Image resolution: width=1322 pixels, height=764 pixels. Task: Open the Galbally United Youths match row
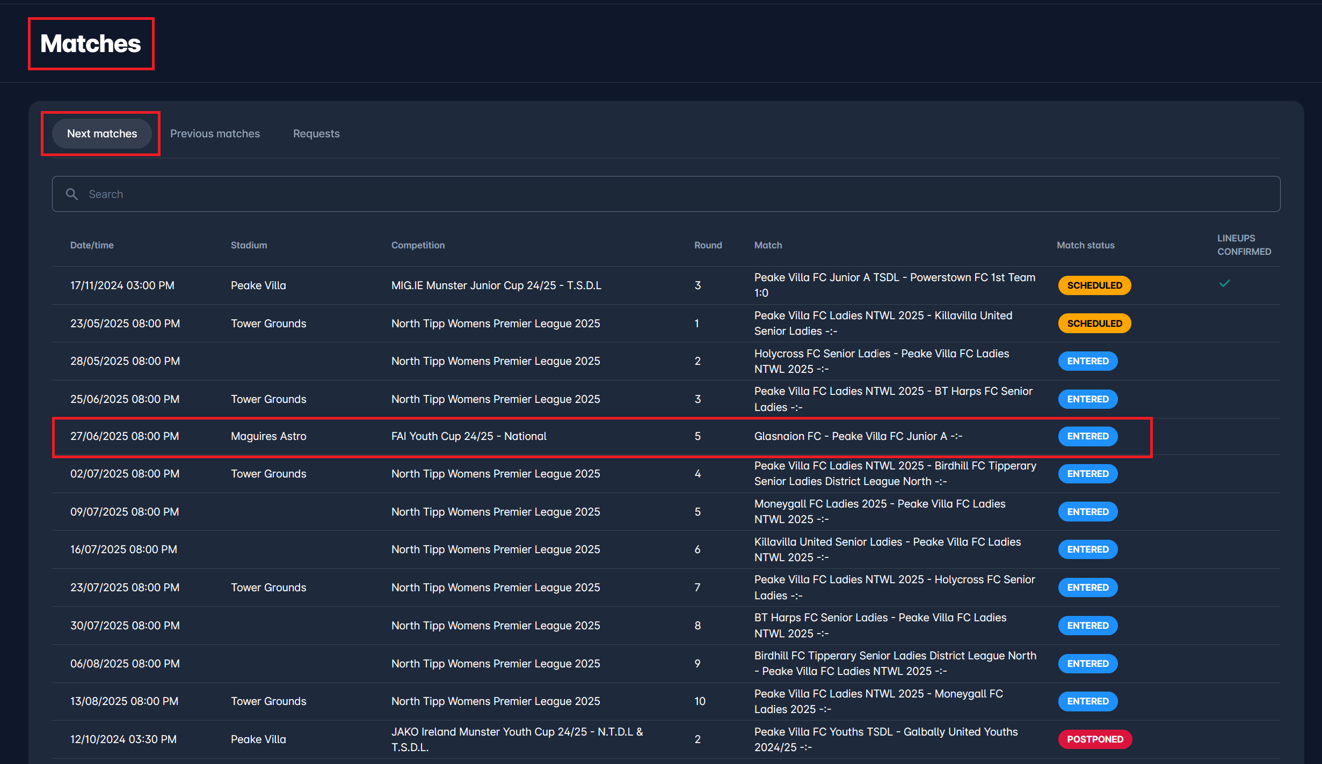pos(885,739)
